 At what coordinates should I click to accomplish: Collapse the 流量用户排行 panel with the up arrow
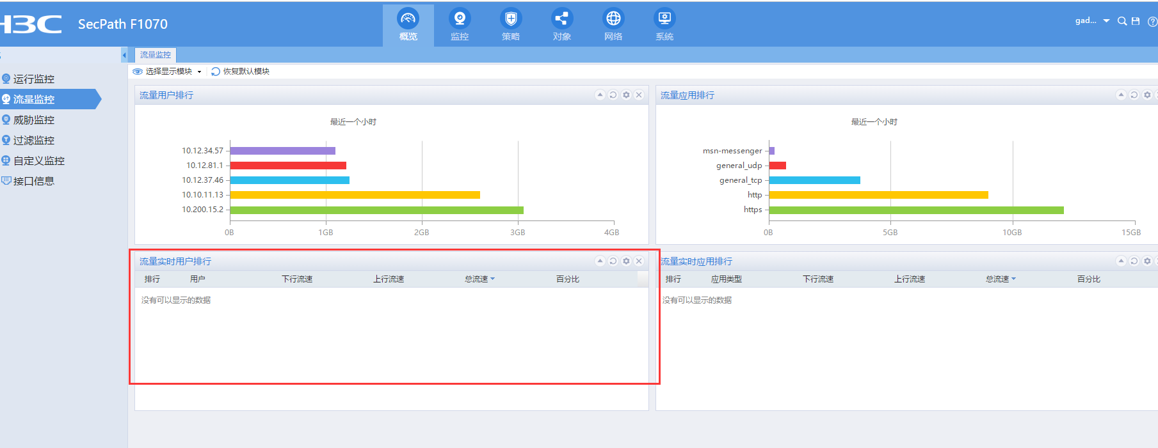(x=600, y=95)
